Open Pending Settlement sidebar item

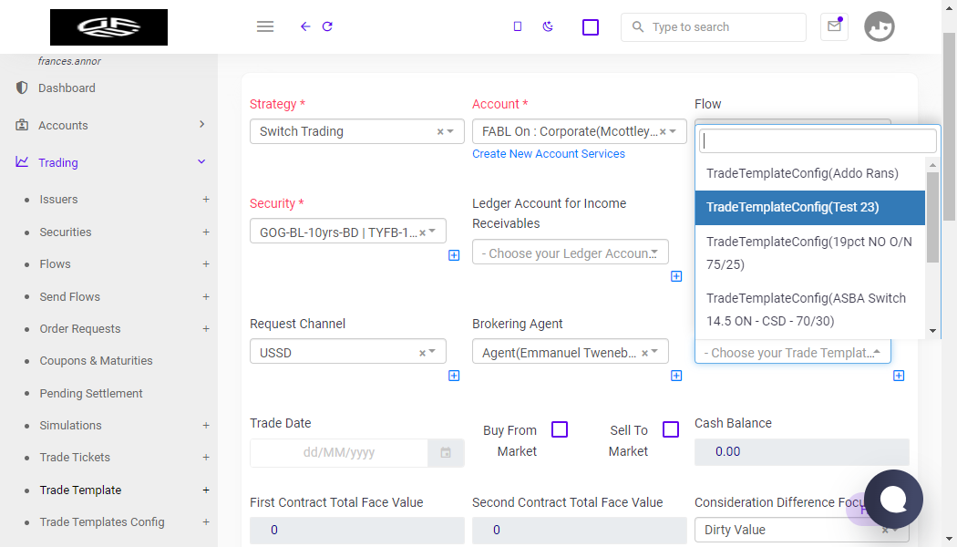[91, 393]
